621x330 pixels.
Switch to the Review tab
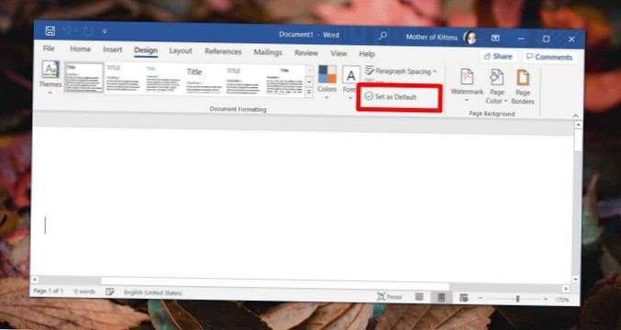coord(306,52)
